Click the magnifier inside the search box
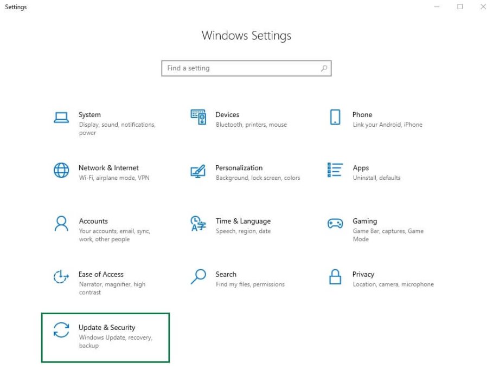Screen dimensions: 493x376 324,68
